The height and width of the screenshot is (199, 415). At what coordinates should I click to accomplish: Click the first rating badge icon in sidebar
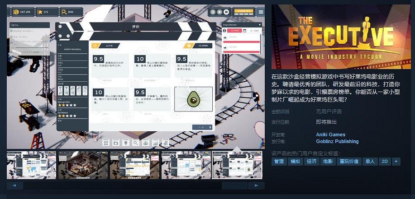[x=60, y=91]
